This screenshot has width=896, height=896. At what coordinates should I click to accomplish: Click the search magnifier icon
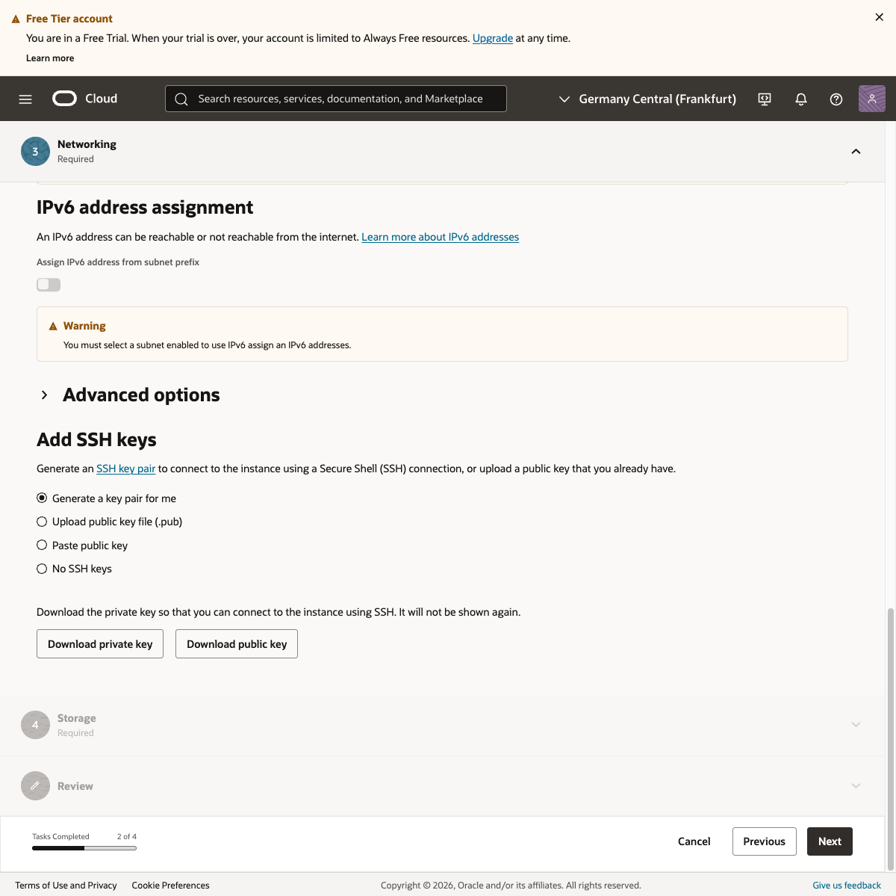(x=181, y=99)
